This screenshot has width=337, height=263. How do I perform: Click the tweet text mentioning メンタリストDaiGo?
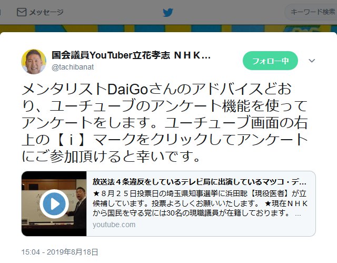(x=164, y=123)
